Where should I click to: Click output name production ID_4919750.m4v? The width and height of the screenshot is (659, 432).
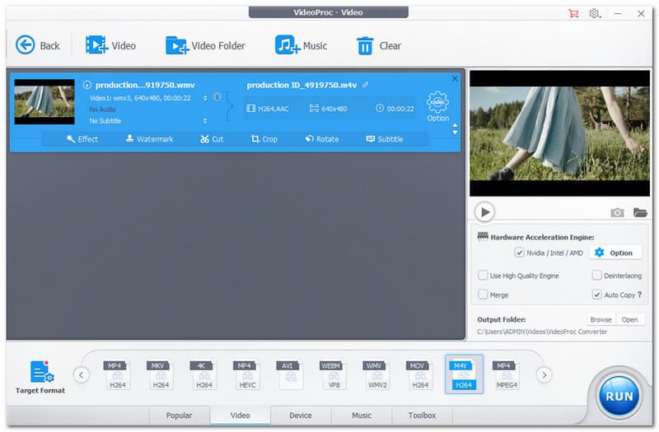click(301, 85)
